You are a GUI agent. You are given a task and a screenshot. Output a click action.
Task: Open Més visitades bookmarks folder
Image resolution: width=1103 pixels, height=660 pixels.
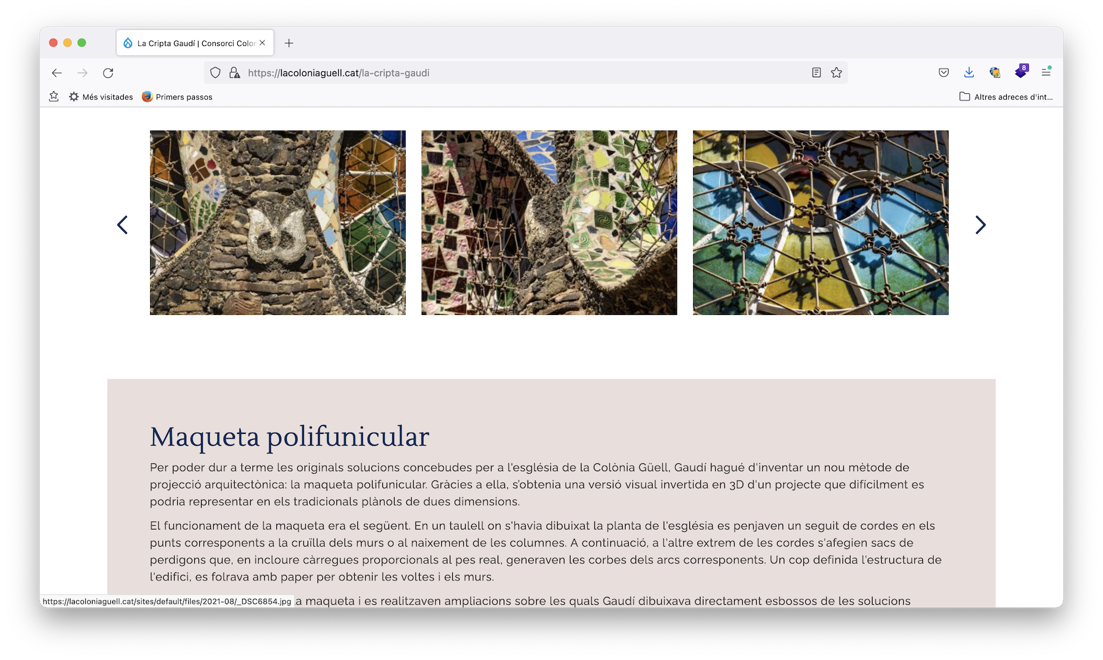click(101, 97)
